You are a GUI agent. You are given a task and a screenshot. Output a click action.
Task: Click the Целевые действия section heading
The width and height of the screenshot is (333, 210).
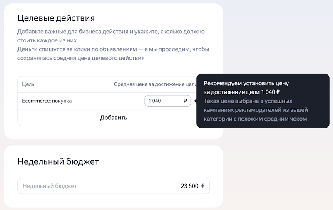click(x=56, y=18)
